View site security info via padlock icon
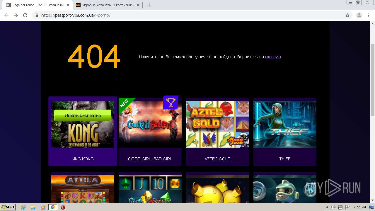 point(37,15)
